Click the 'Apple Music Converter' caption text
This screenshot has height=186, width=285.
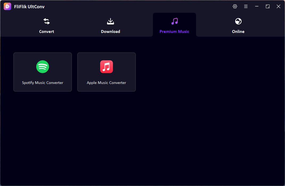click(x=107, y=83)
